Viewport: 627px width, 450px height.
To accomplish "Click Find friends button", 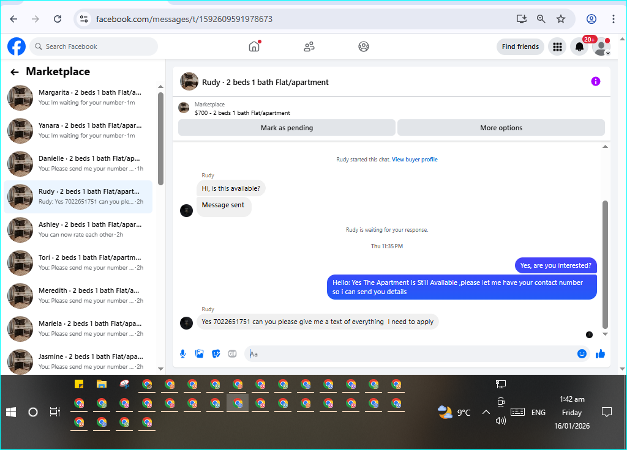I will 520,46.
